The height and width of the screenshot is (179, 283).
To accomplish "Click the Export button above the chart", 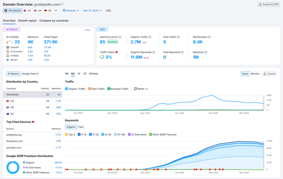I will tap(269, 74).
